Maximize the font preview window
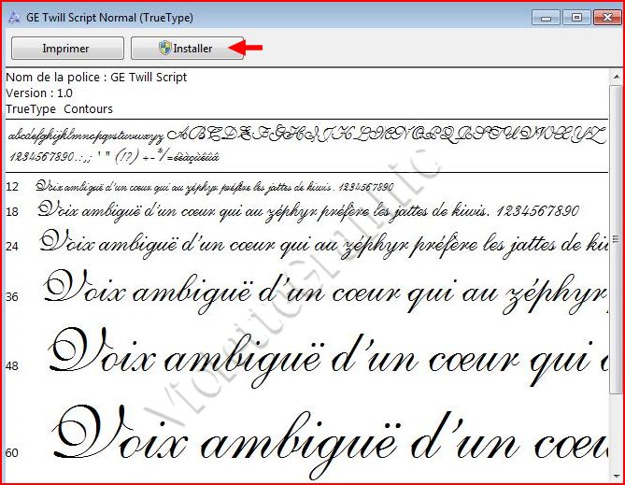Image resolution: width=625 pixels, height=485 pixels. tap(575, 17)
